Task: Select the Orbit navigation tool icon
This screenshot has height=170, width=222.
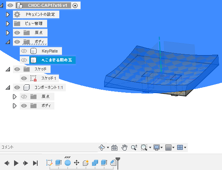Action: pos(102,148)
